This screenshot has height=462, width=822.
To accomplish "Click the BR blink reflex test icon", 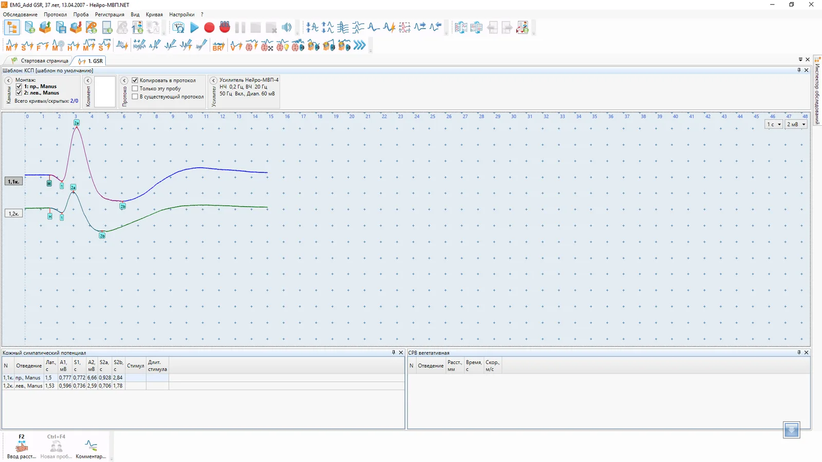I will coord(218,46).
